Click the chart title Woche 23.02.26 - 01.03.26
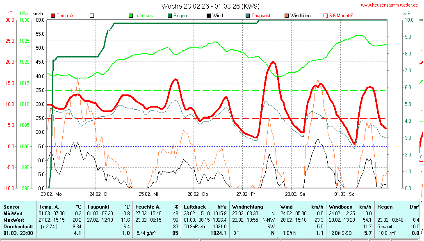This screenshot has width=424, height=241. pyautogui.click(x=210, y=6)
